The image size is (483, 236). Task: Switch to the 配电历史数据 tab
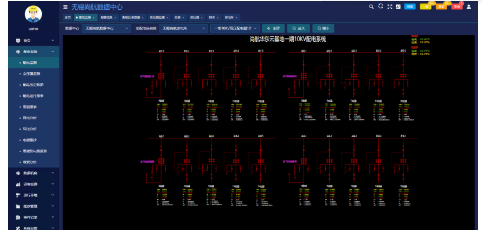tap(131, 17)
